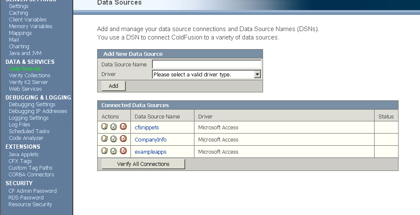This screenshot has height=215, width=420.
Task: Click Microsoft Access in exampleapps row
Action: 218,152
